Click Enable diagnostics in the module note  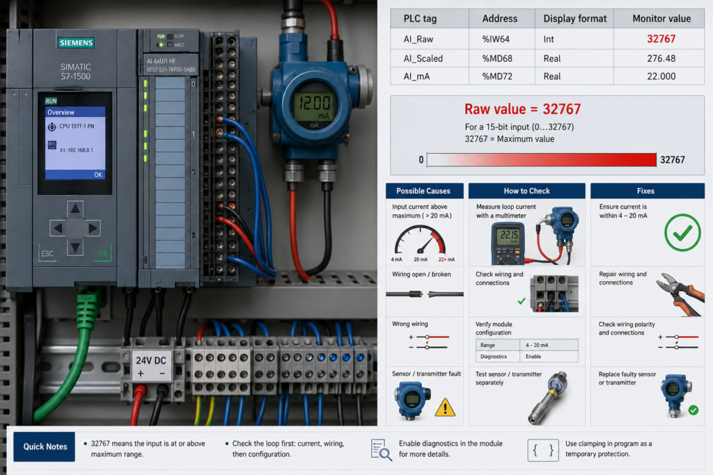[x=450, y=449]
